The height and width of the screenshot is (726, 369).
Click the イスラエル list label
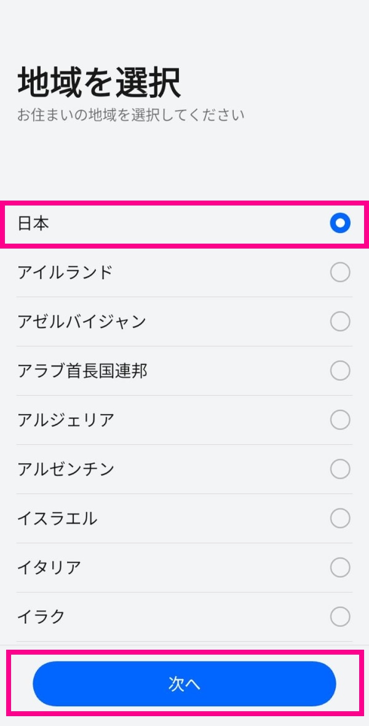click(x=57, y=518)
